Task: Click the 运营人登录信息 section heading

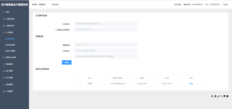Action: (x=42, y=69)
